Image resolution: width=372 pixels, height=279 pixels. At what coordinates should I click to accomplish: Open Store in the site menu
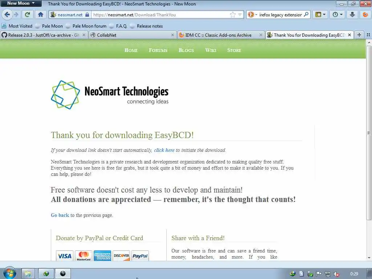234,50
